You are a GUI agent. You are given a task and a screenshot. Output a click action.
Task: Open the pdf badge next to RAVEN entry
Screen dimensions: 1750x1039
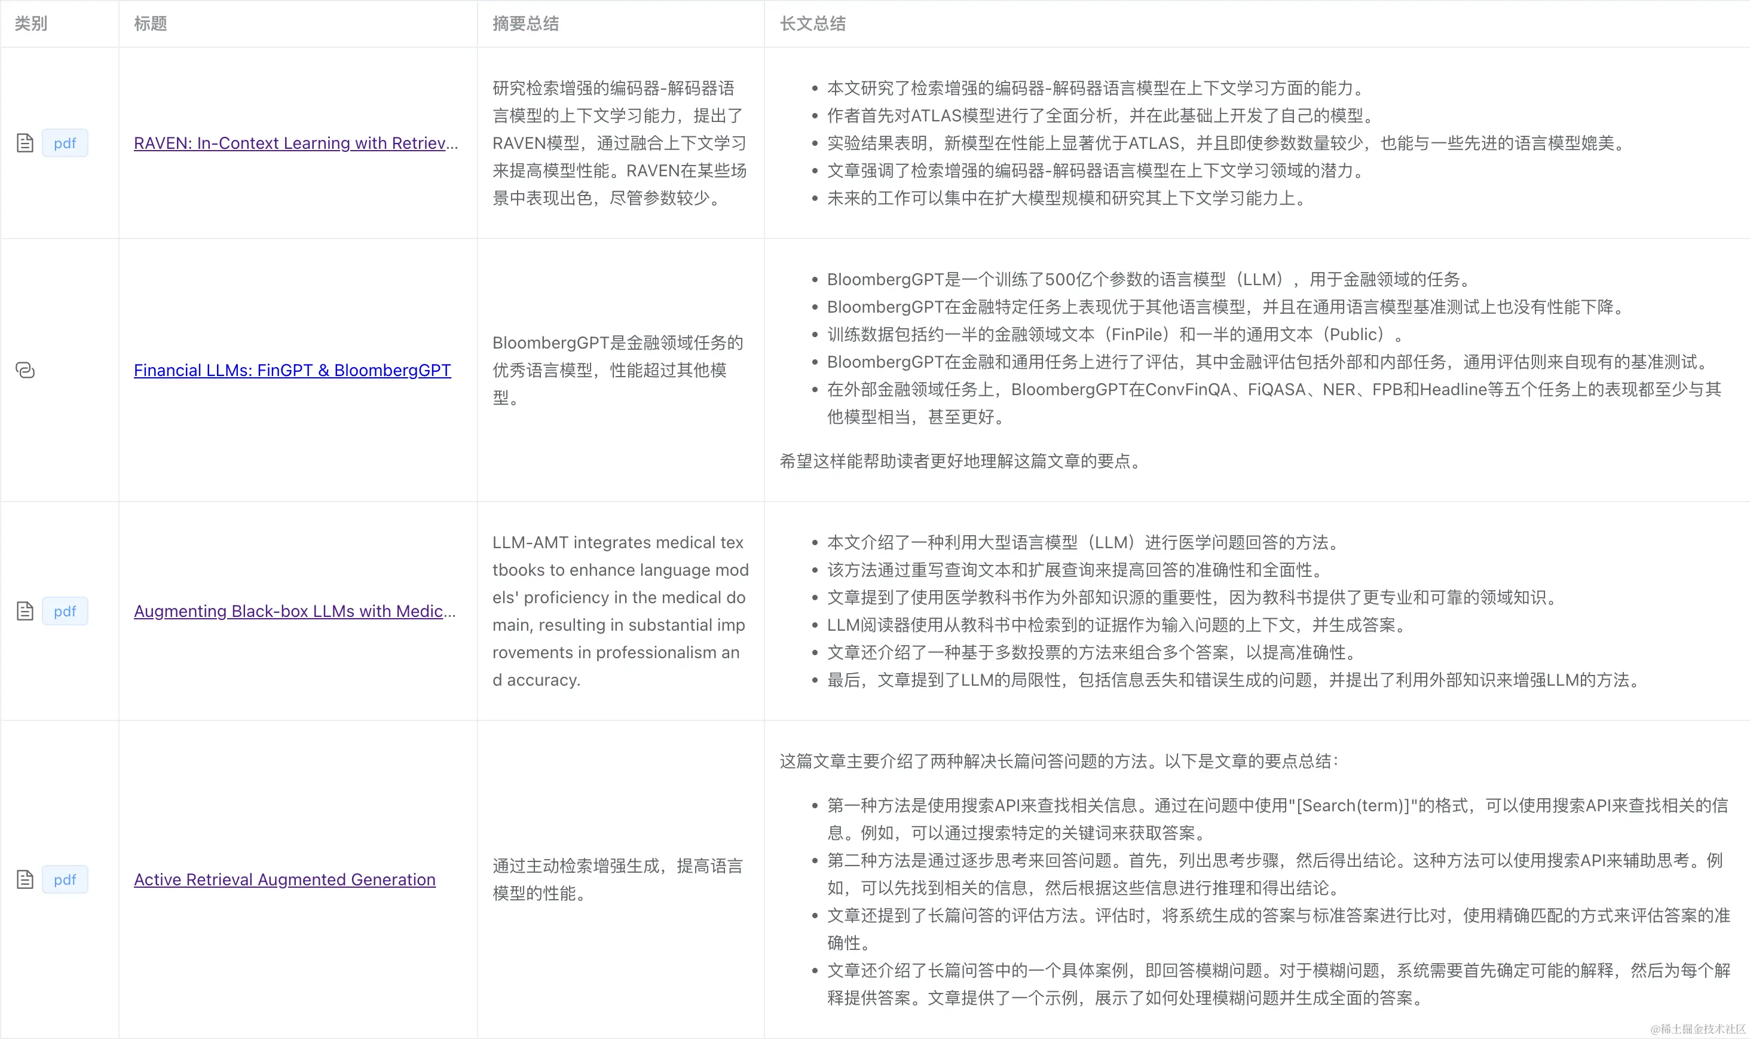(65, 143)
